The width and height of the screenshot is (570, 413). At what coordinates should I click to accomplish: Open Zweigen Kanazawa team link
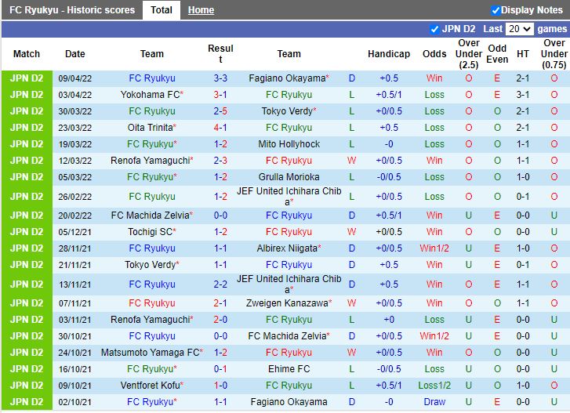coord(287,303)
